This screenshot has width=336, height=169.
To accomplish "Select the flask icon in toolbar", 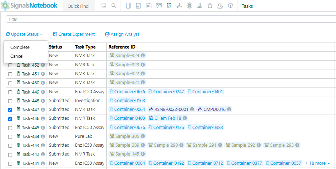I will [200, 6].
